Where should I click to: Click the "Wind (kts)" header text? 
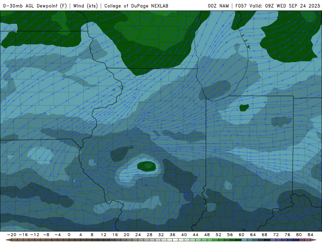(85, 6)
